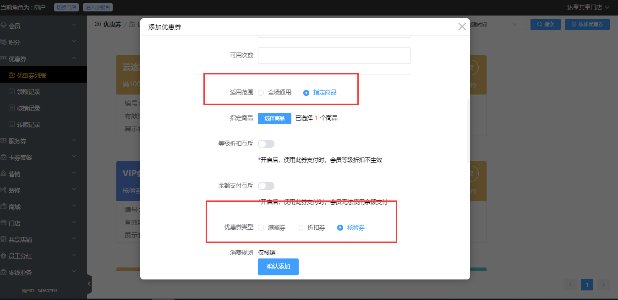
Task: Open the 达享共享门店 store dropdown
Action: tap(588, 7)
